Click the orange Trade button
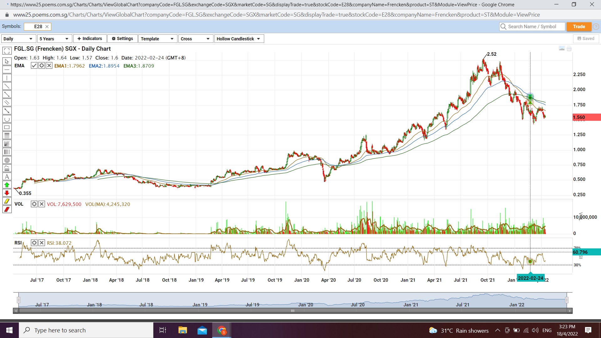Image resolution: width=601 pixels, height=338 pixels. 579,27
